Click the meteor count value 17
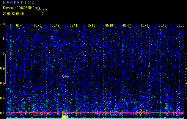 [42, 14]
